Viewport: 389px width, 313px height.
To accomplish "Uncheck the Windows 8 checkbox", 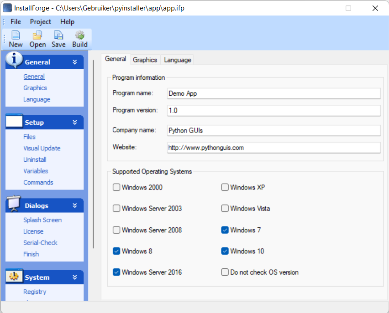I will click(116, 251).
